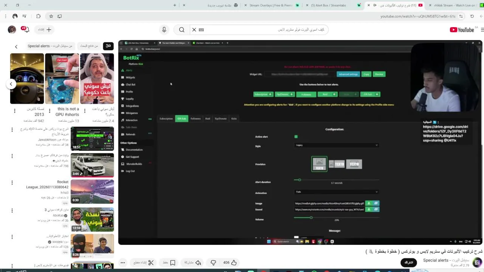Select the Gift Sub tab in BotRix
Screen dimensions: 484x272
coord(181,119)
